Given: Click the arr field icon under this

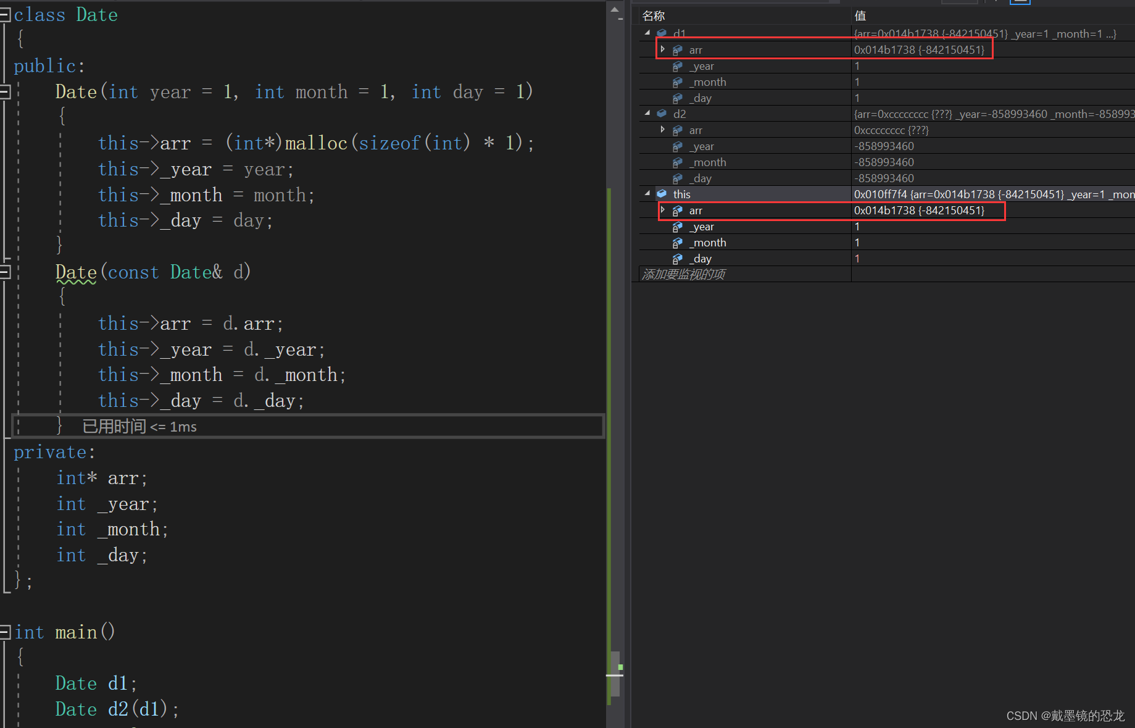Looking at the screenshot, I should [x=678, y=211].
